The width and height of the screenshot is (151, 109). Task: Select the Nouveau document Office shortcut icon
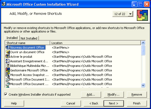(x=8, y=48)
